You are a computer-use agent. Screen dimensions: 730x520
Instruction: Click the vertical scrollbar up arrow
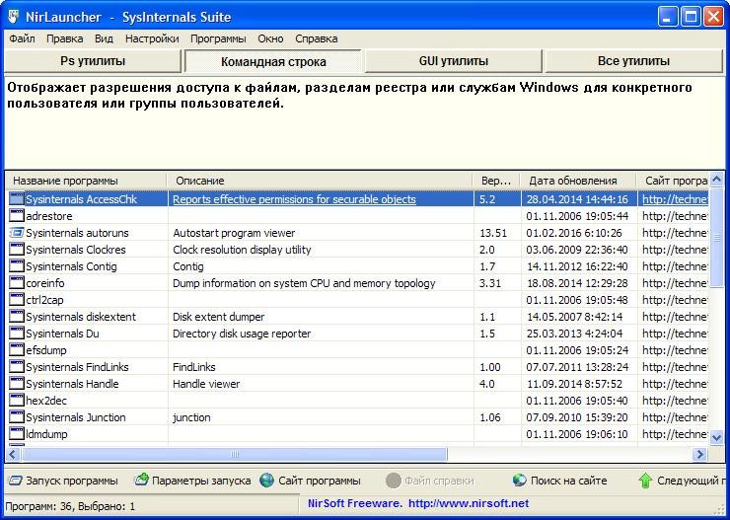click(716, 179)
